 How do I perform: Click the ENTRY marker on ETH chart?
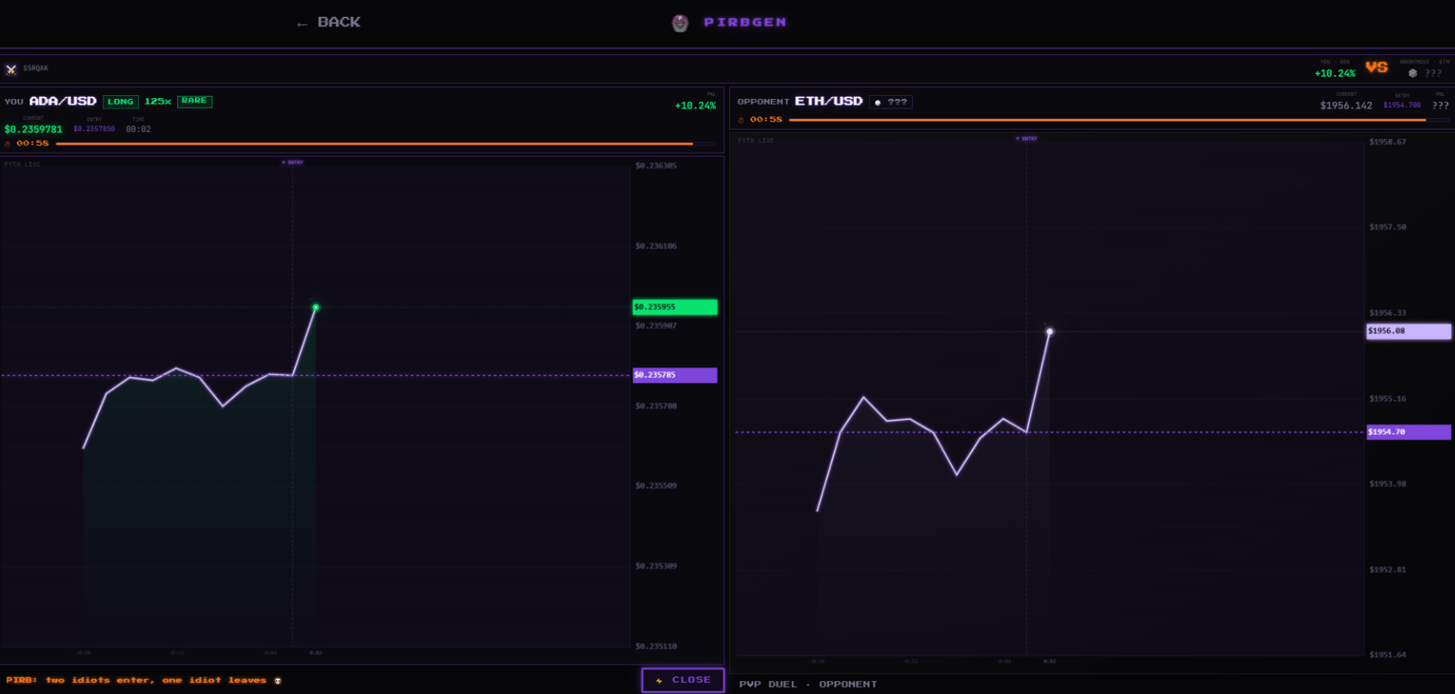[1027, 139]
